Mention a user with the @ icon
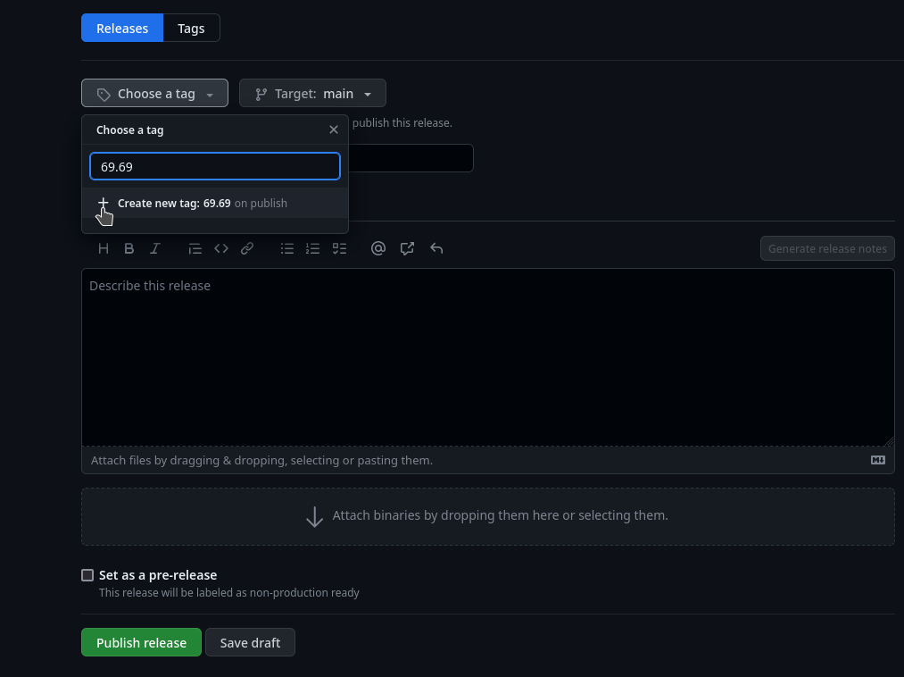 (378, 248)
